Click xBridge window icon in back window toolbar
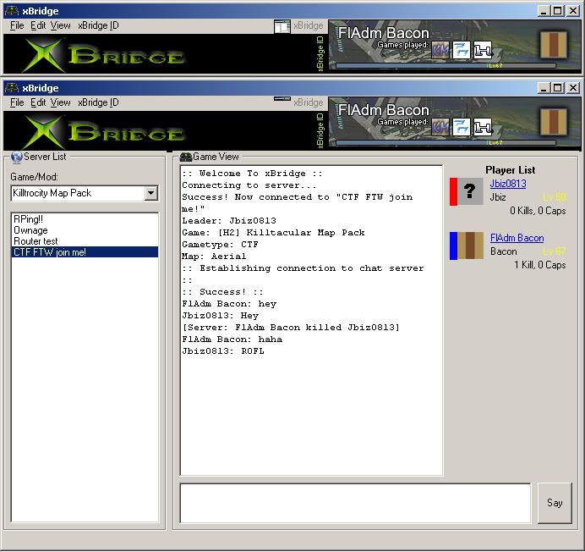 pyautogui.click(x=282, y=26)
